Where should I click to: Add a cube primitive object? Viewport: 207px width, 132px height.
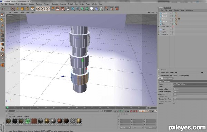73,9
